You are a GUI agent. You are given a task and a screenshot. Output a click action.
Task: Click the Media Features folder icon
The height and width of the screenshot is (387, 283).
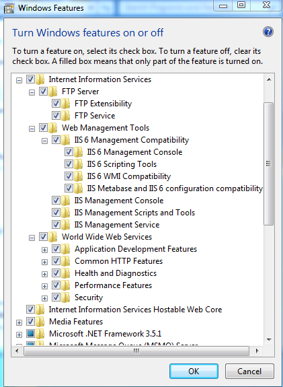[40, 321]
